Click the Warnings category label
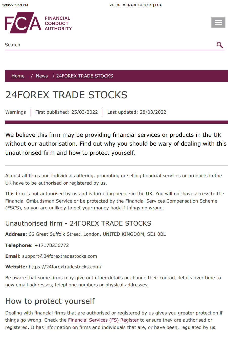 pyautogui.click(x=15, y=112)
